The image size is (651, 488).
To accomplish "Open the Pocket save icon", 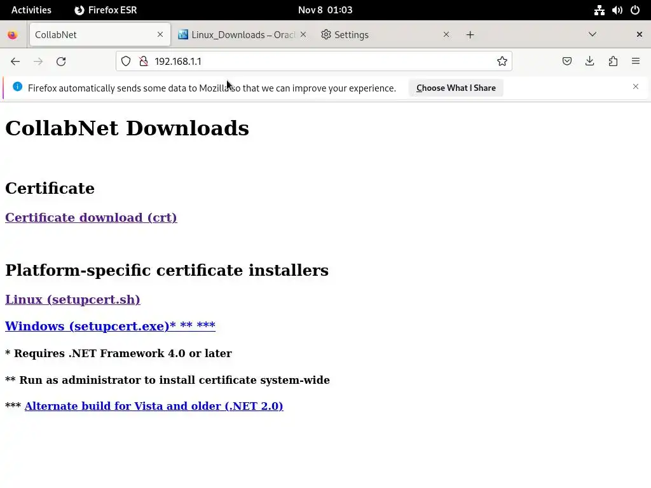I will [566, 62].
